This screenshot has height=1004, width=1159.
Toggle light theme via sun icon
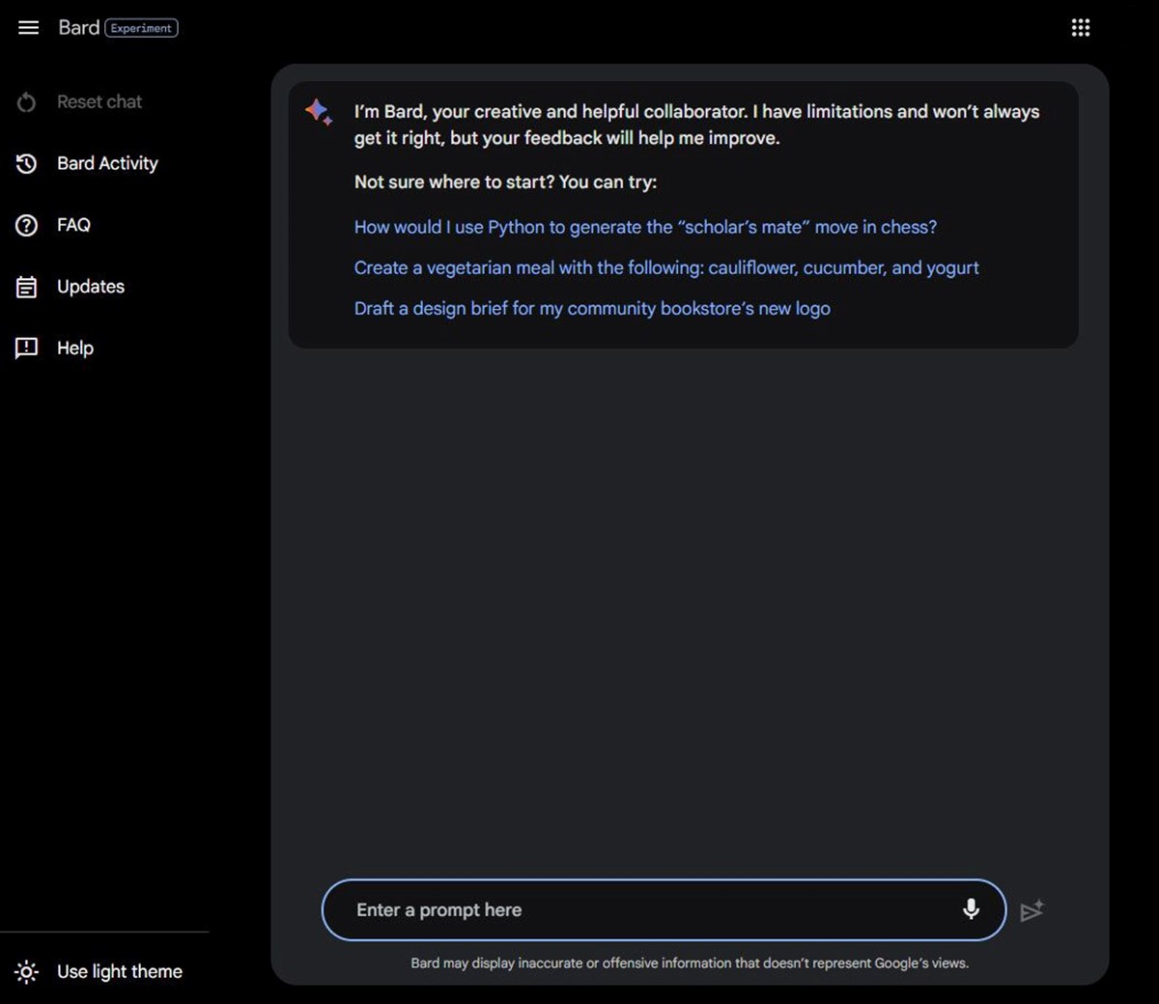(x=27, y=972)
